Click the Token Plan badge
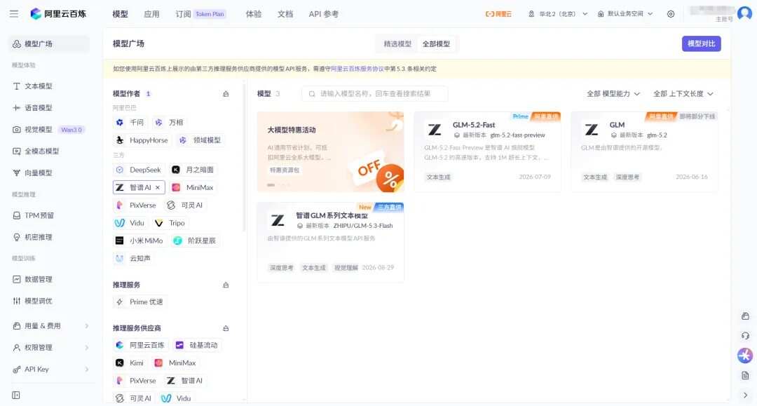The image size is (757, 406). pyautogui.click(x=210, y=14)
